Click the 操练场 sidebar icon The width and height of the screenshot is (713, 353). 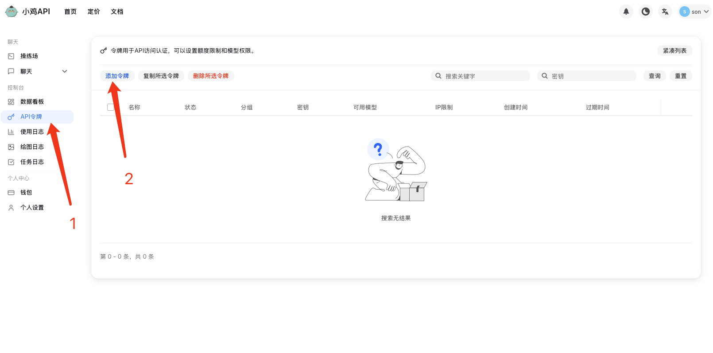(x=11, y=56)
